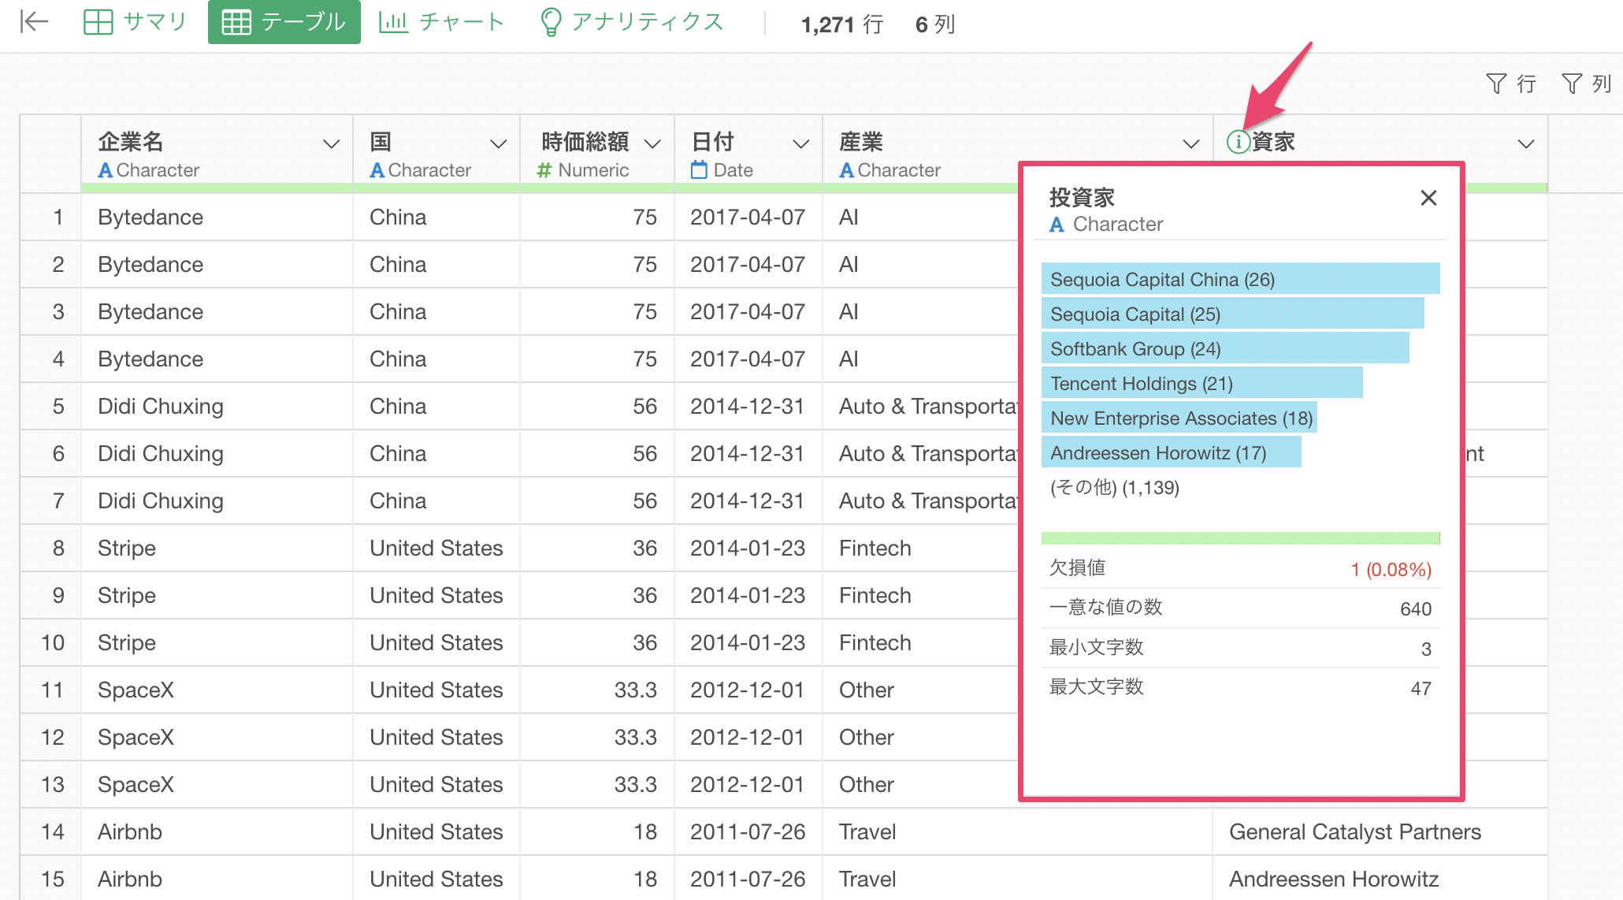Click the 企業名 column header
This screenshot has width=1623, height=900.
217,154
